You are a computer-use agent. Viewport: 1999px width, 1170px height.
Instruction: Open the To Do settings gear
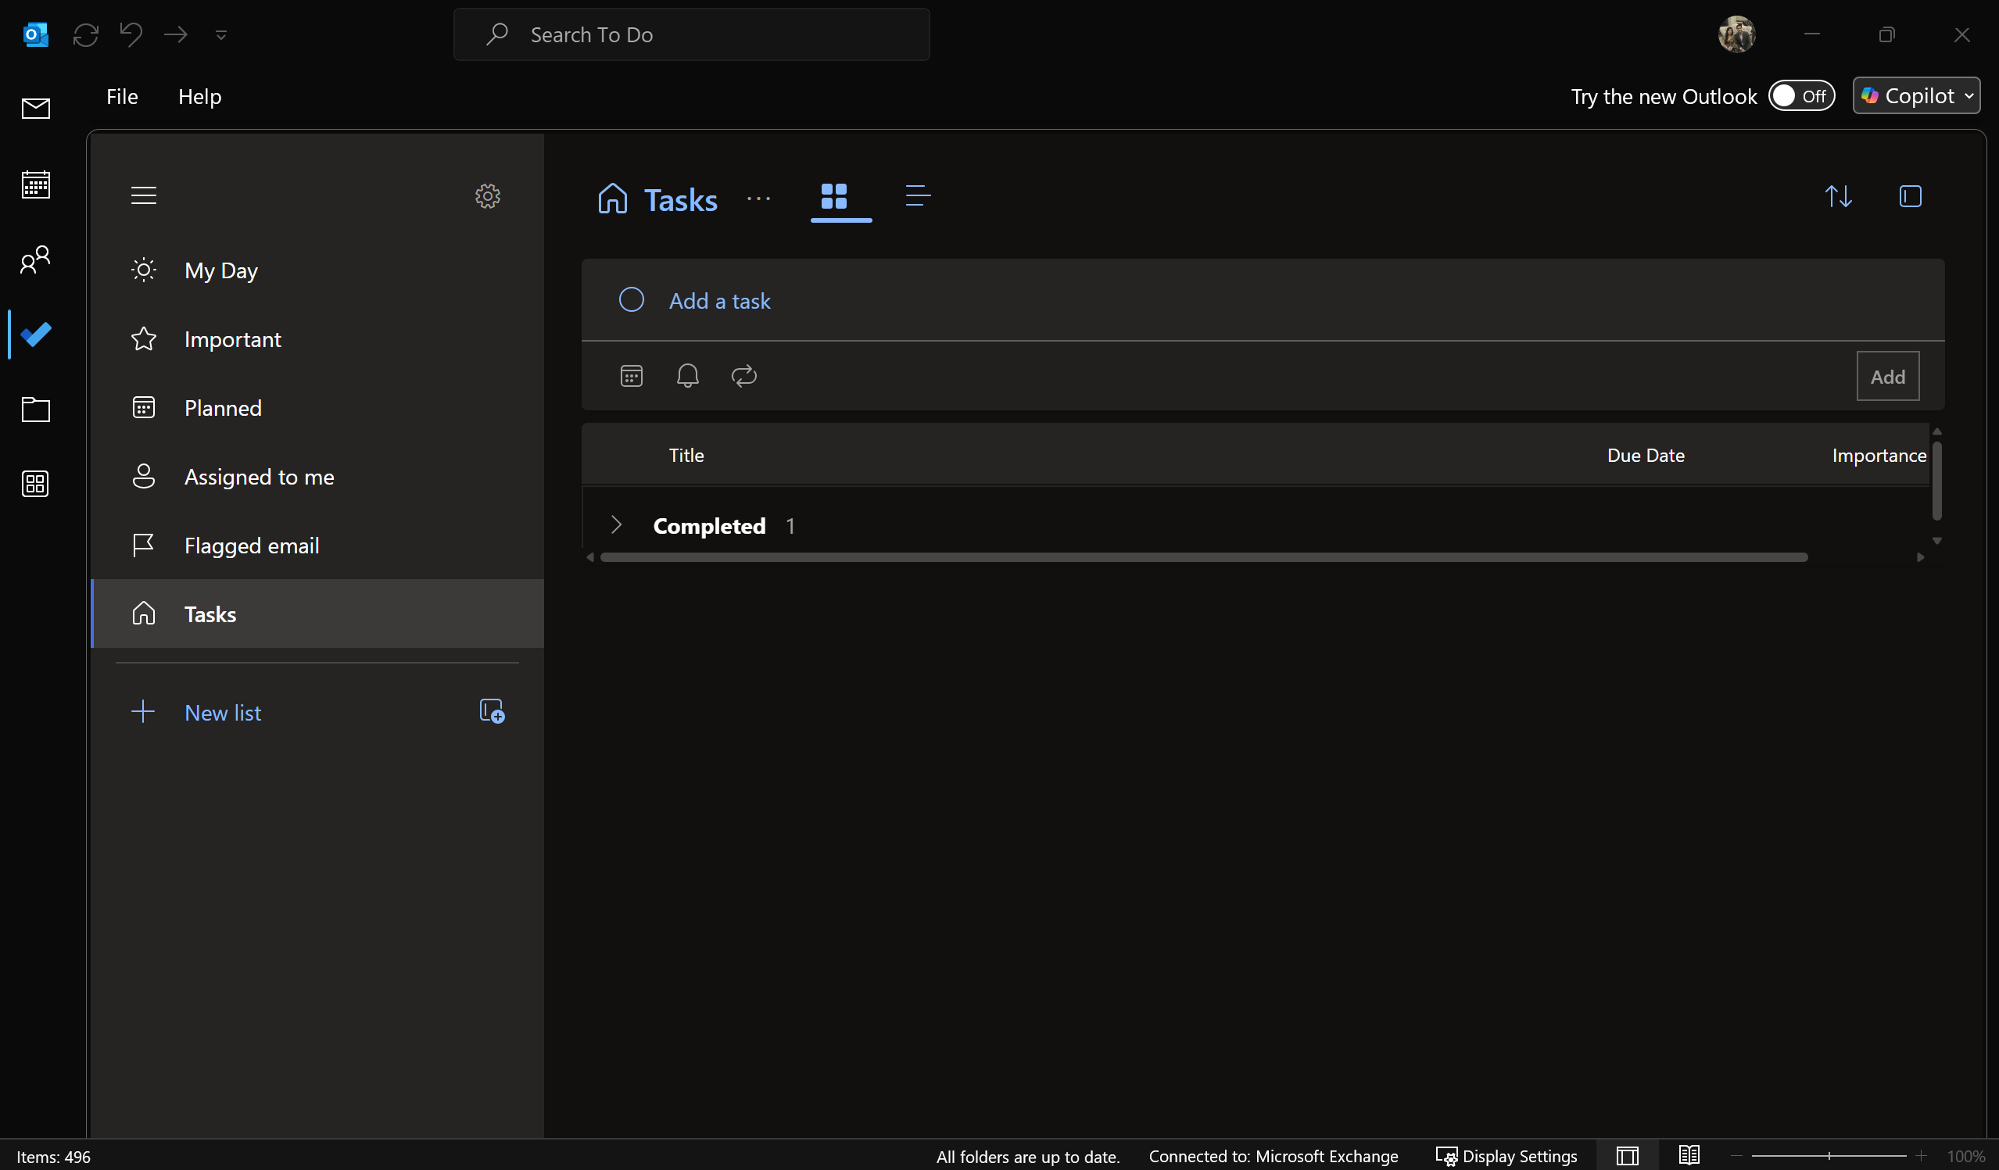(x=487, y=196)
